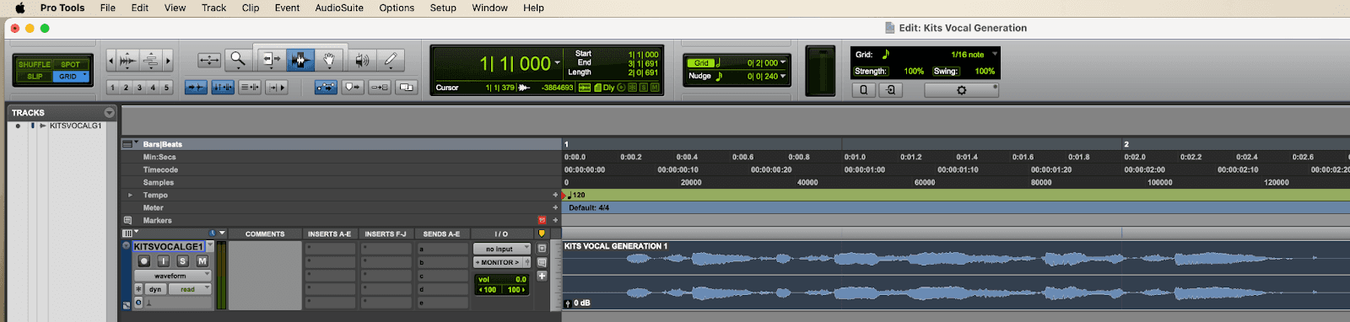This screenshot has width=1350, height=322.
Task: Recall zoom preset 5
Action: pos(166,87)
